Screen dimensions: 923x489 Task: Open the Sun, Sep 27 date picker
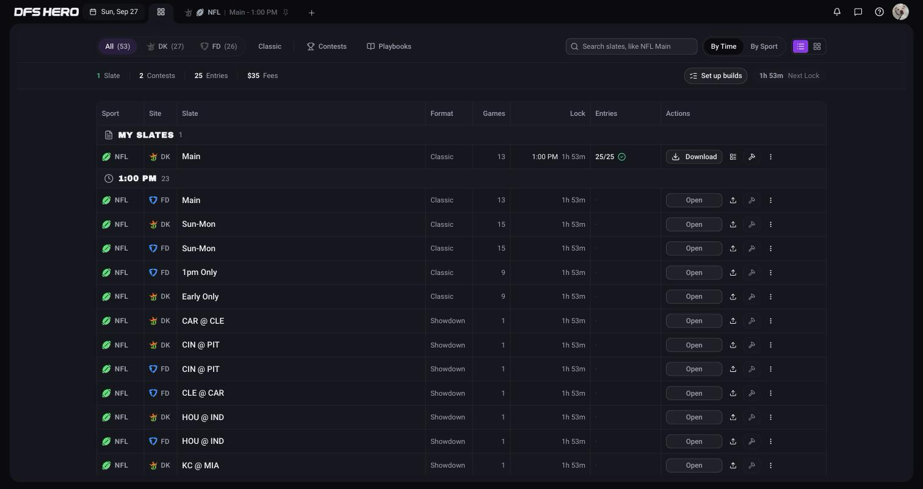pyautogui.click(x=114, y=12)
